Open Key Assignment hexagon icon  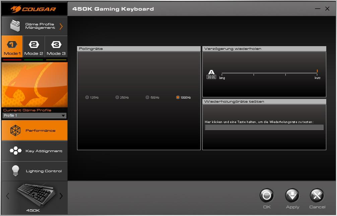point(15,151)
